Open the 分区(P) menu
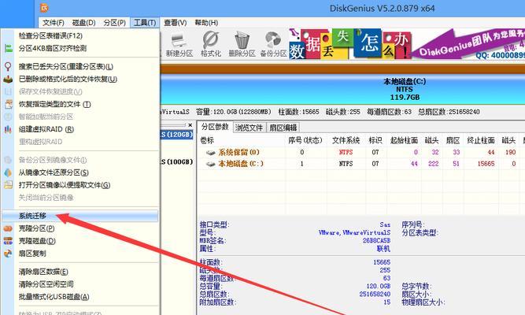Screen dimensions: 525x315 [114, 23]
